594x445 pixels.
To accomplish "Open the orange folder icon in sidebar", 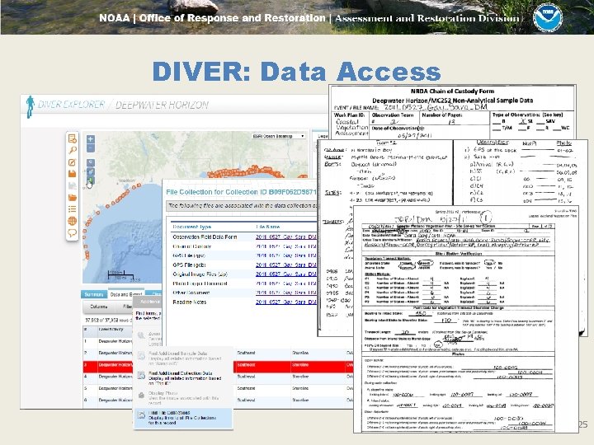I will coord(72,198).
